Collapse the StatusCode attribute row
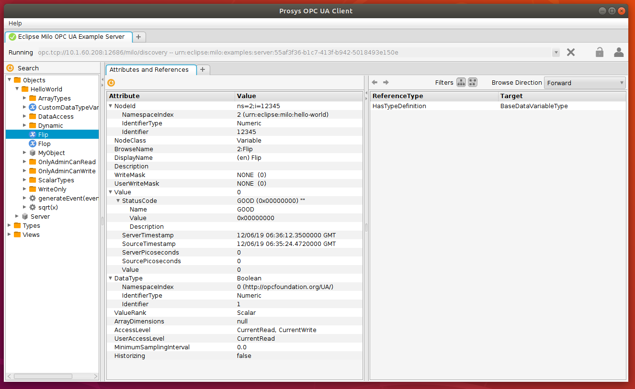The image size is (635, 389). pyautogui.click(x=118, y=200)
